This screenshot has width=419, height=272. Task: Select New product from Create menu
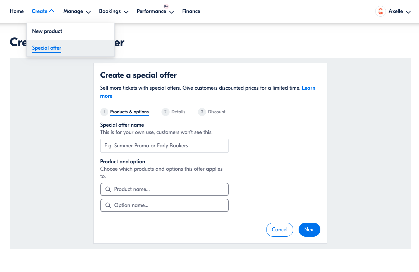(47, 31)
